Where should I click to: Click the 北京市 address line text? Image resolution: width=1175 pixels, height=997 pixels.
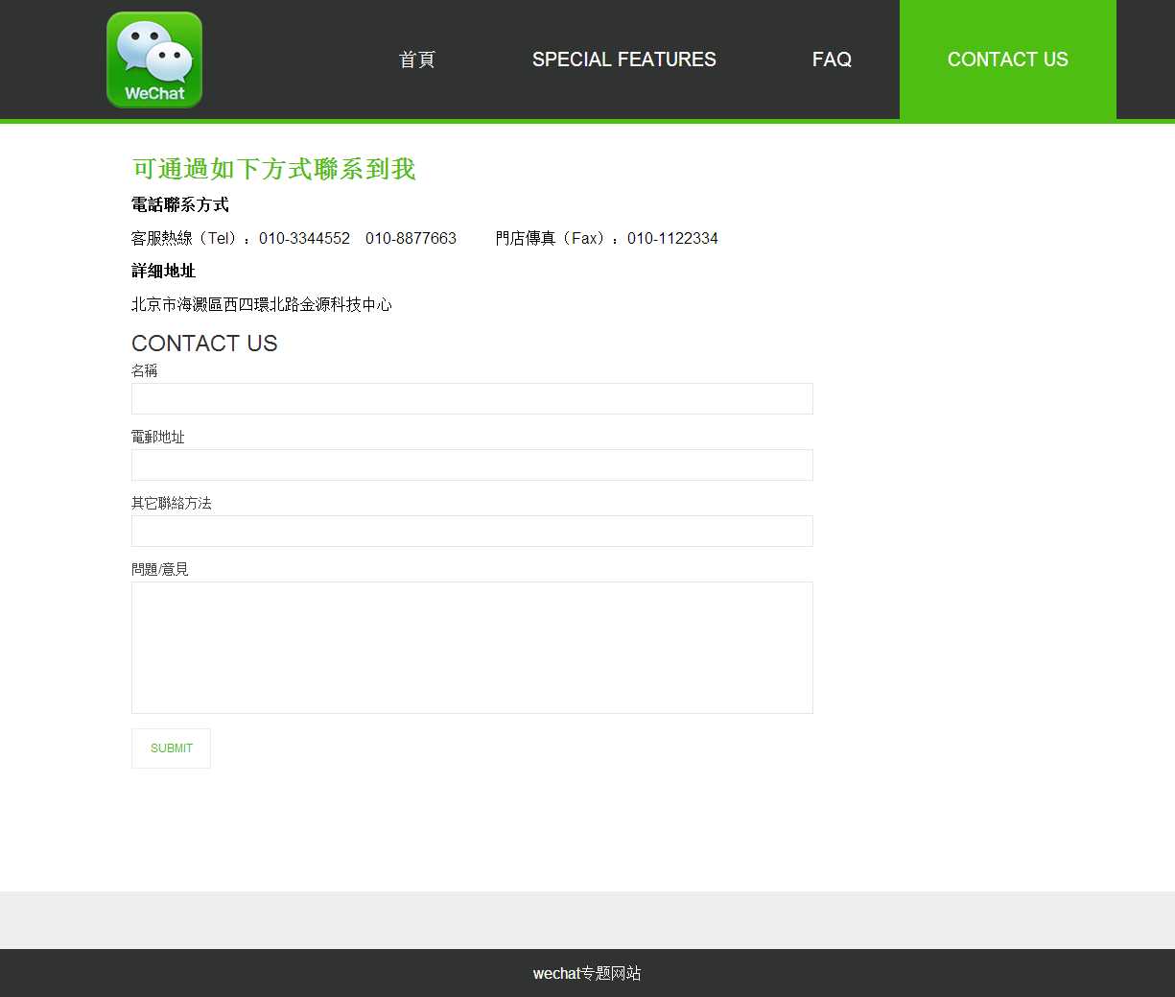coord(261,304)
